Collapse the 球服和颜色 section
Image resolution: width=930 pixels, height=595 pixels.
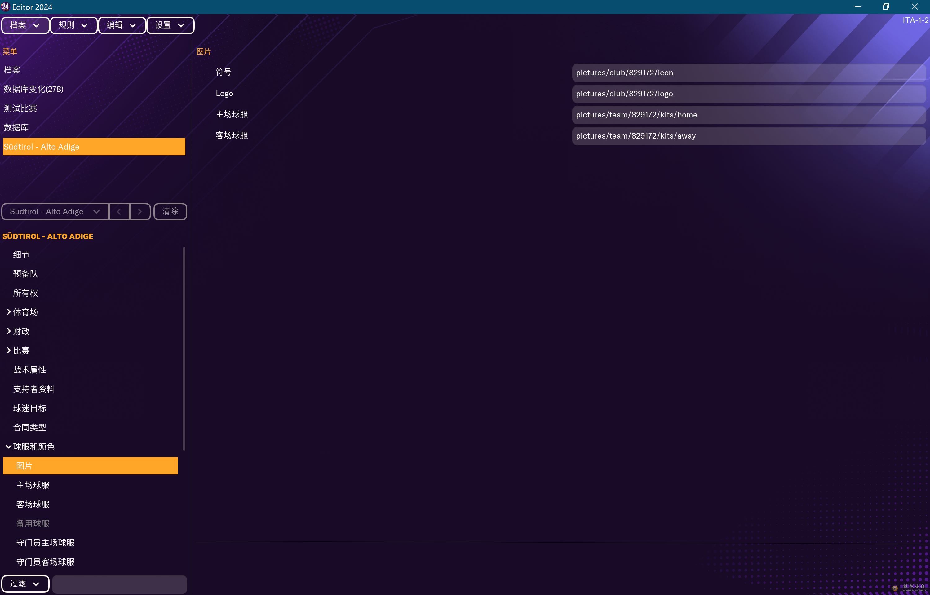click(8, 447)
